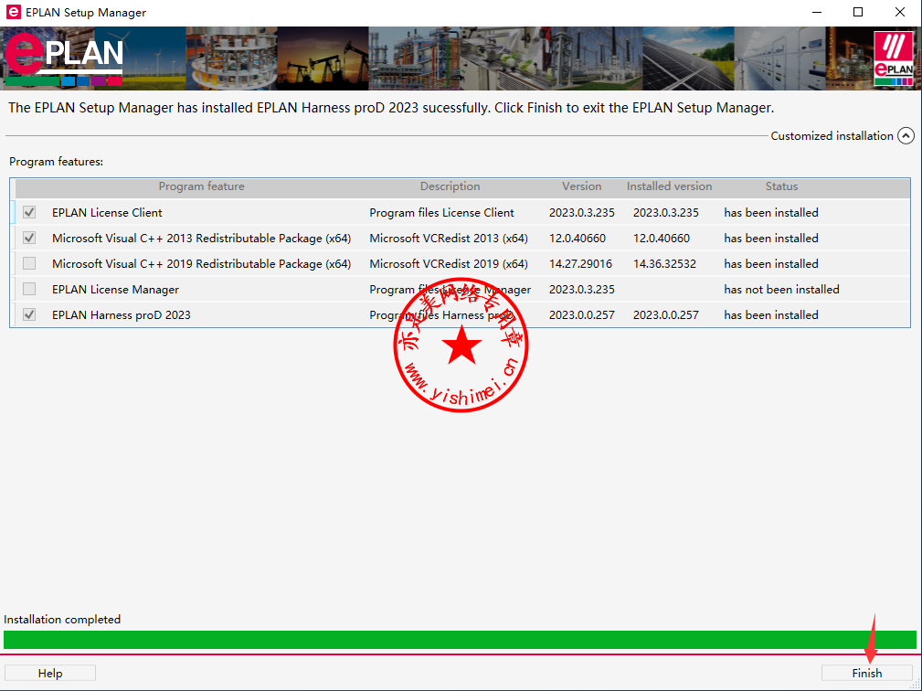Click version 12.0.40660 in Version column

(x=578, y=239)
